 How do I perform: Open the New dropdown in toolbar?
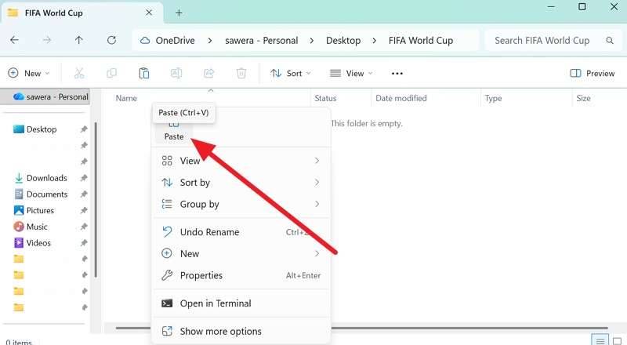click(29, 73)
